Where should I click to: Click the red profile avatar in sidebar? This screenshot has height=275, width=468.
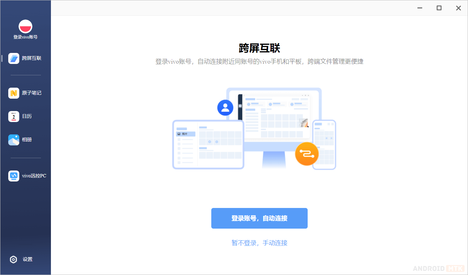[25, 26]
